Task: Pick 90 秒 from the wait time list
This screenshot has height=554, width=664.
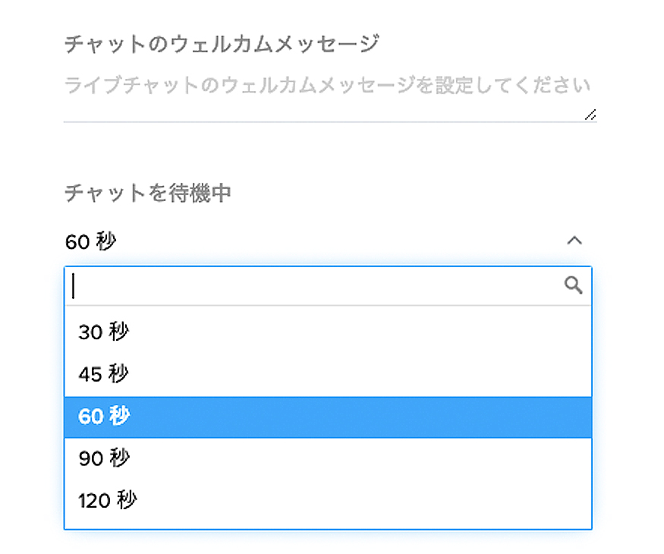Action: (328, 458)
